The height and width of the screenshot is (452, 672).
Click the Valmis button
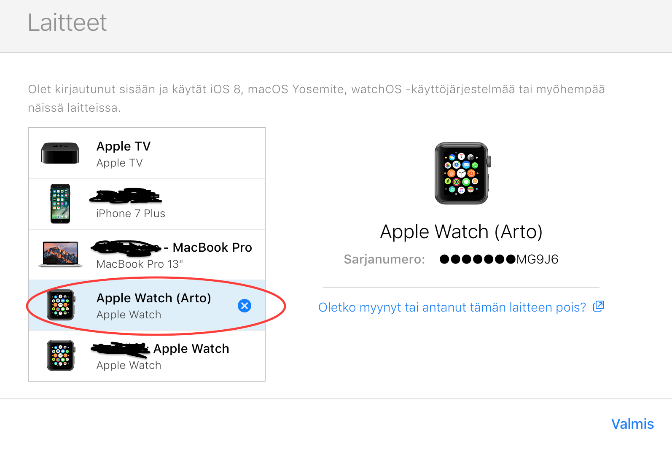pyautogui.click(x=632, y=424)
